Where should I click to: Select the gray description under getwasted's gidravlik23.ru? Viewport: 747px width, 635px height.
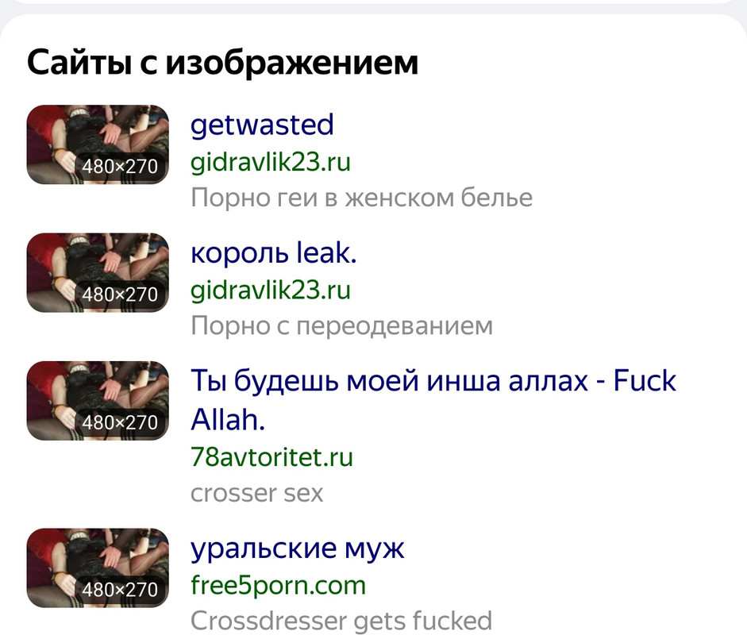tap(361, 198)
